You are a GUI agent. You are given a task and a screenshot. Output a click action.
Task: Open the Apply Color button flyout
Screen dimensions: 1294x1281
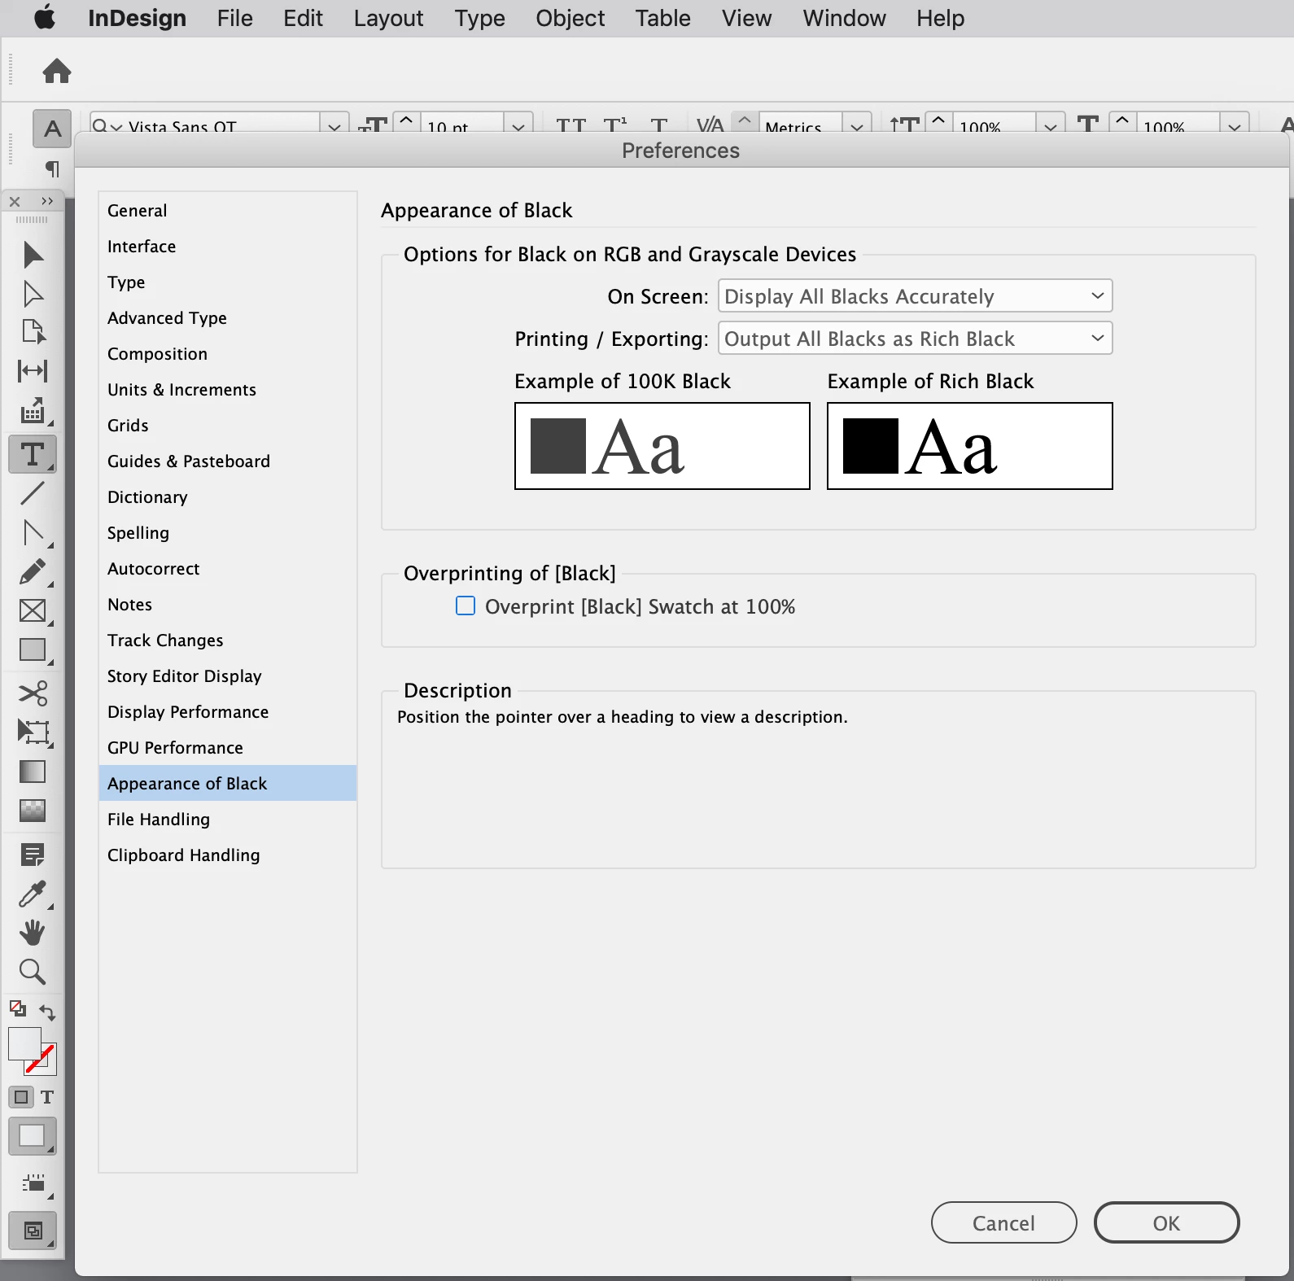tap(33, 1136)
